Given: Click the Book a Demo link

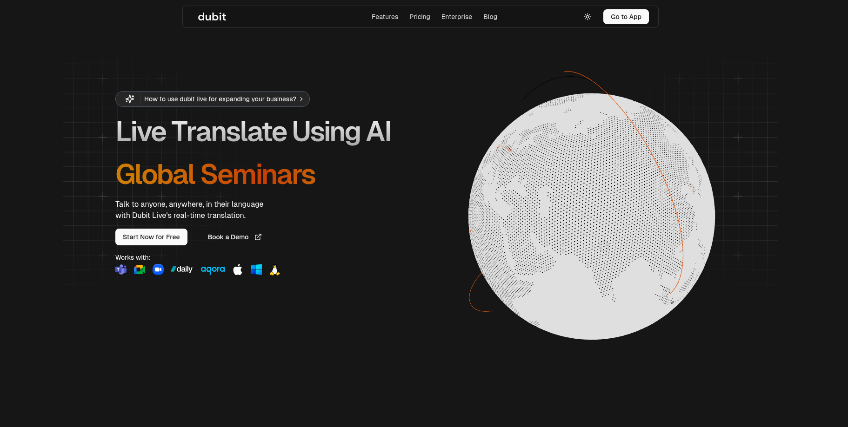Looking at the screenshot, I should [228, 237].
